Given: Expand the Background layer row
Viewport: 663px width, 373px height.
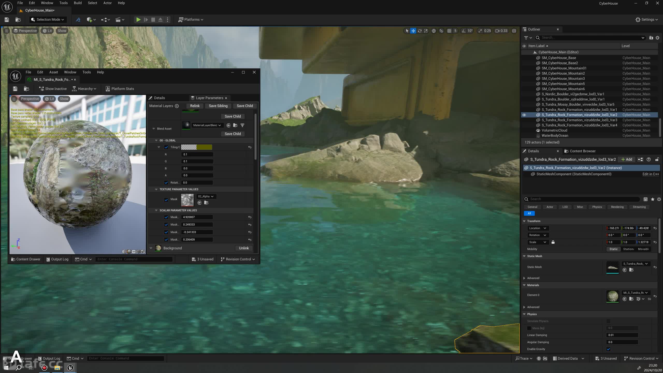Looking at the screenshot, I should tap(151, 248).
